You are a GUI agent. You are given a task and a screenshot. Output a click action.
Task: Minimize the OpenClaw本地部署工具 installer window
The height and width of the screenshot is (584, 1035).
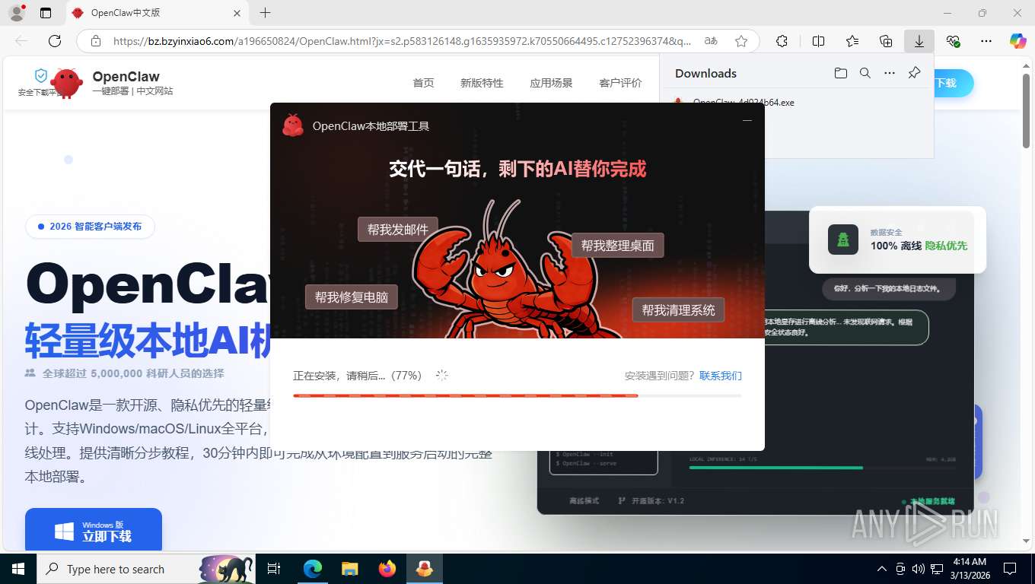pos(747,120)
